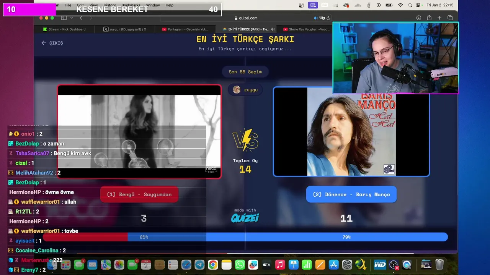Expand the sidebar options chevron
Screen dimensions: 490x275
coord(72,18)
